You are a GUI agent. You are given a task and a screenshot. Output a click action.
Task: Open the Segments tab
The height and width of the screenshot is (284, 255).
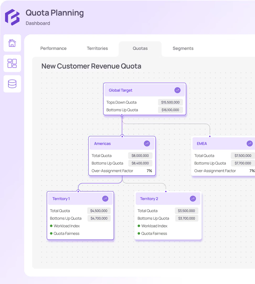pos(183,48)
